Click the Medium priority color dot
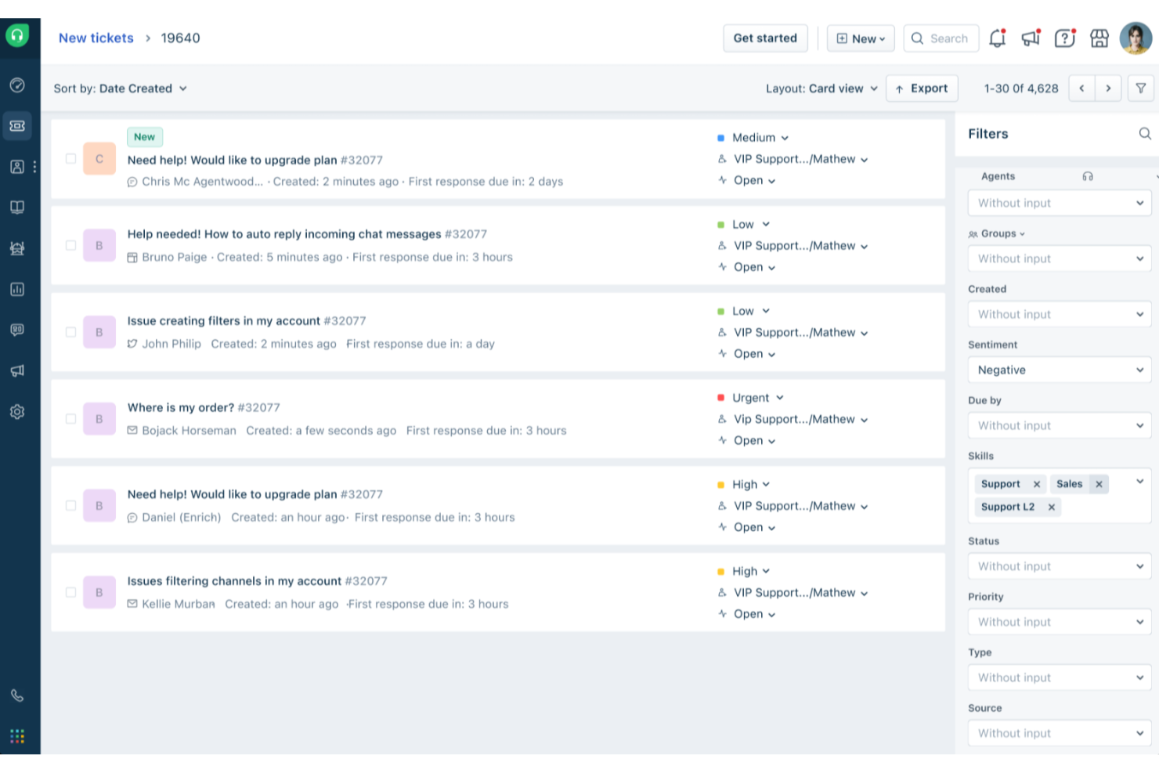 (721, 137)
